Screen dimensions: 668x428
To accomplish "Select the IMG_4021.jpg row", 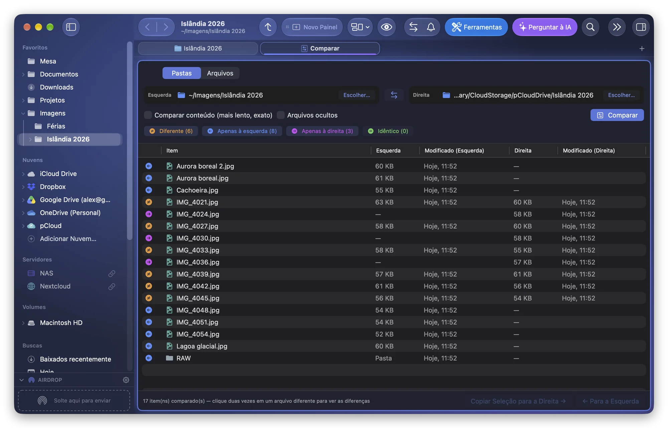I will [394, 202].
